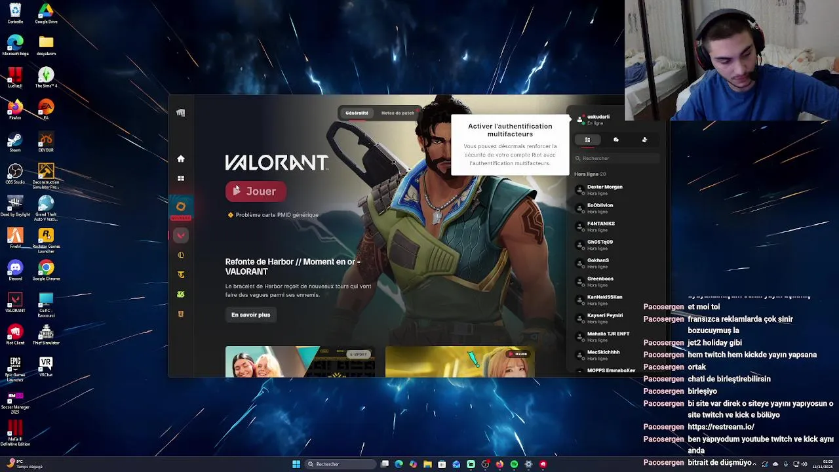
Task: Open the game library grid icon
Action: (181, 178)
